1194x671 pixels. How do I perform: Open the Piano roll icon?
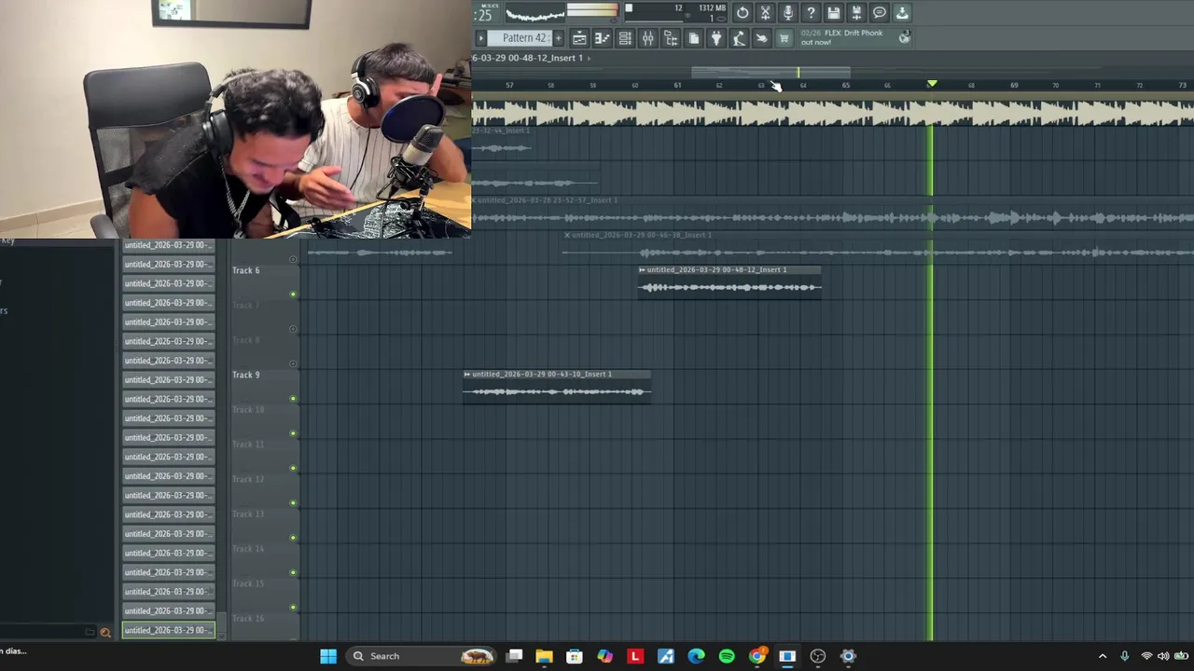(x=602, y=38)
